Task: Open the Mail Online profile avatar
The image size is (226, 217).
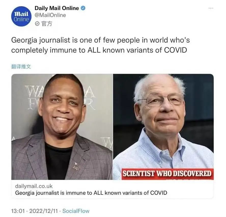Action: coord(21,16)
